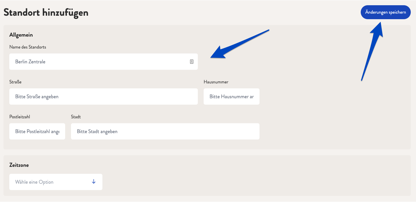The height and width of the screenshot is (202, 416).
Task: Click the Straße field label
Action: pos(15,82)
